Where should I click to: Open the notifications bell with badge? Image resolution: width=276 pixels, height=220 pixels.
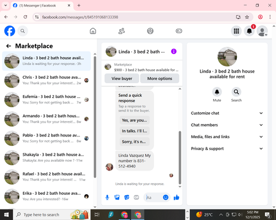click(250, 31)
